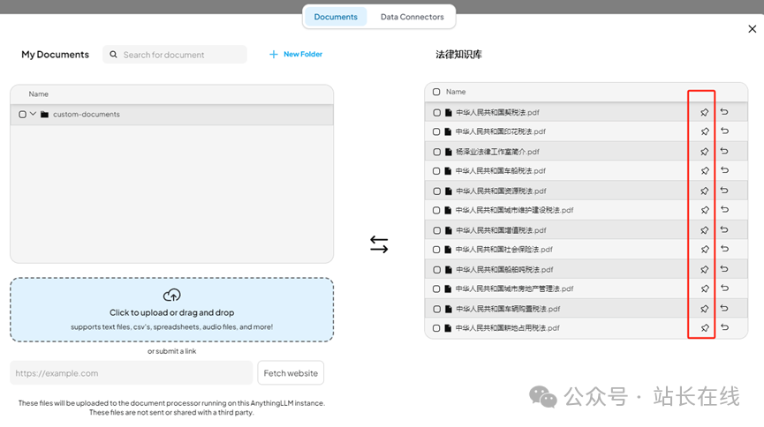This screenshot has width=764, height=427.
Task: Tick the select-all Name checkbox in 法律知识库
Action: 436,92
